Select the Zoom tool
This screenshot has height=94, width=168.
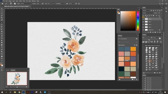2,58
